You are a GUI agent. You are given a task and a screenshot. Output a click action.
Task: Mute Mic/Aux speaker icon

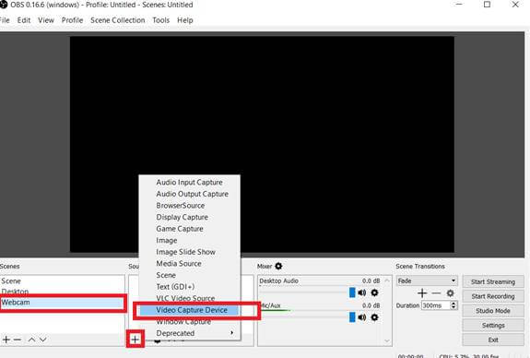tap(362, 317)
